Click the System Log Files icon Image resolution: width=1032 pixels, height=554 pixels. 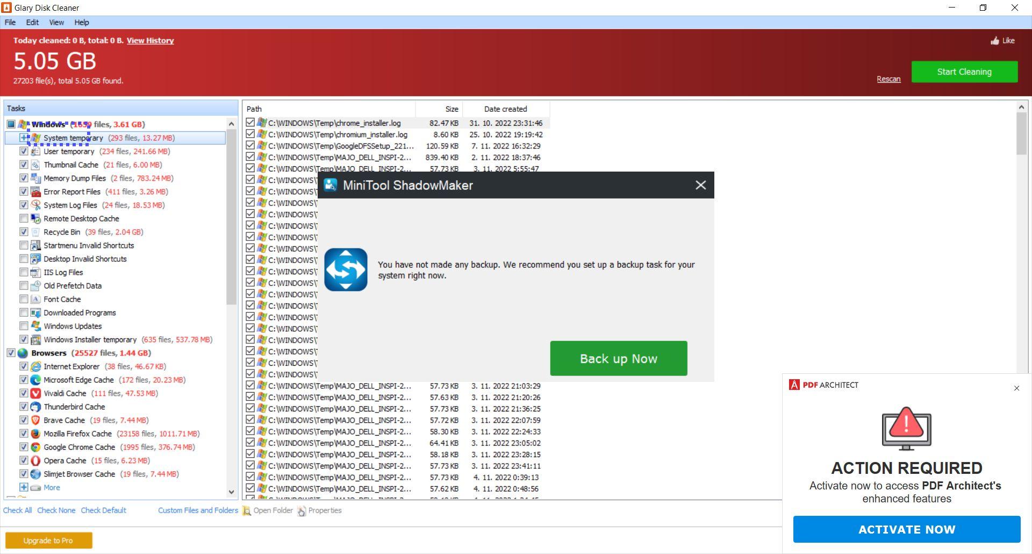point(35,205)
